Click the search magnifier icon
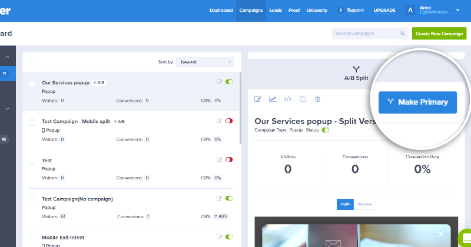Screen dimensions: 471x247 coord(402,34)
